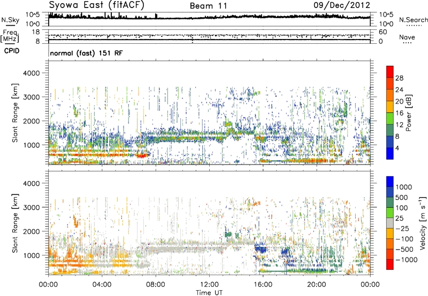Click the 'N.Sky' label
The width and height of the screenshot is (428, 296).
pyautogui.click(x=10, y=20)
